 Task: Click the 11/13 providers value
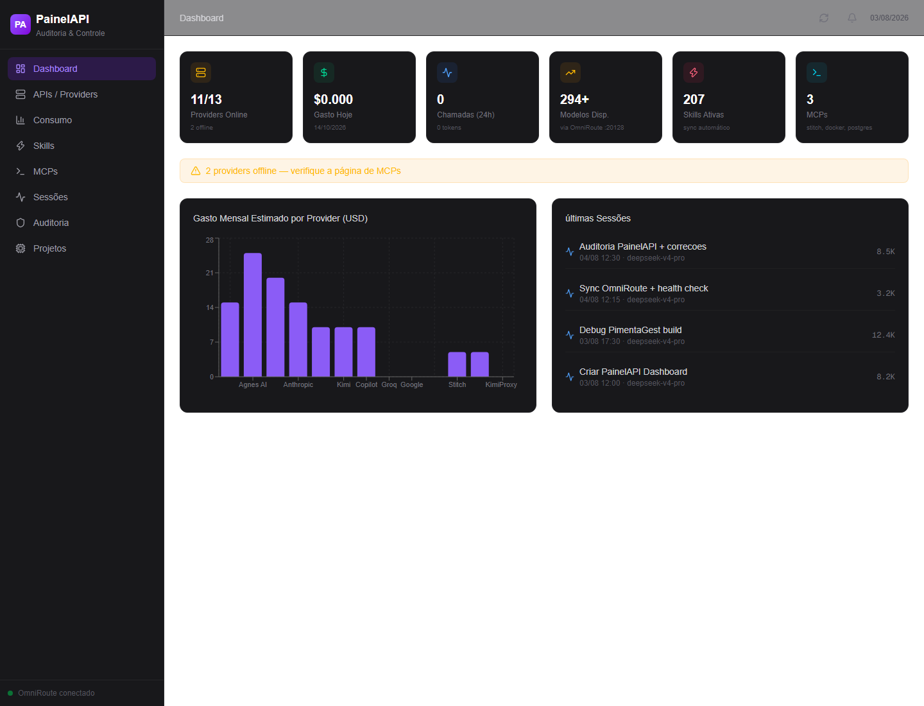click(x=206, y=99)
